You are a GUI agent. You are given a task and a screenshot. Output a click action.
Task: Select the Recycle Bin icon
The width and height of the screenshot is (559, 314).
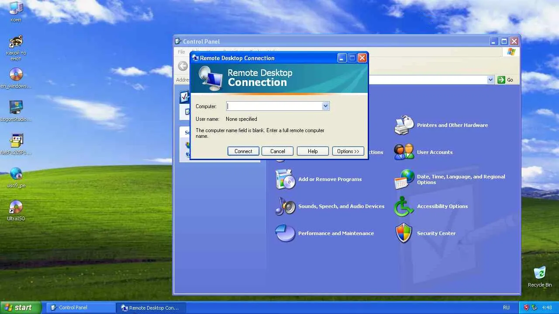(540, 273)
